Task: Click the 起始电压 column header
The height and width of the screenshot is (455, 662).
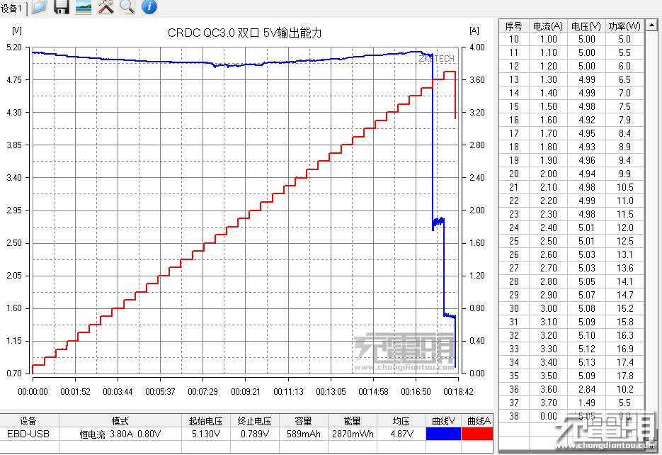Action: coord(206,421)
